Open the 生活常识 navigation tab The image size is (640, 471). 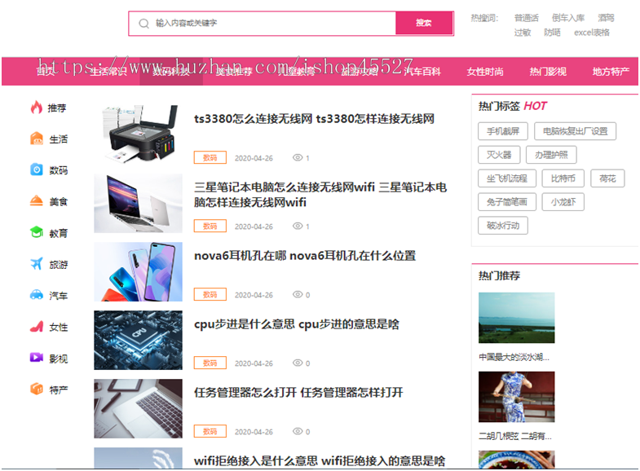(108, 72)
